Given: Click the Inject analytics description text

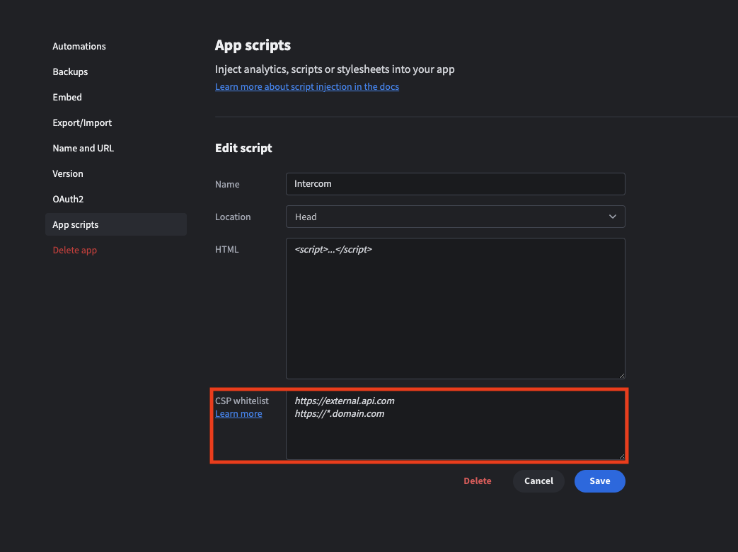Looking at the screenshot, I should 335,69.
